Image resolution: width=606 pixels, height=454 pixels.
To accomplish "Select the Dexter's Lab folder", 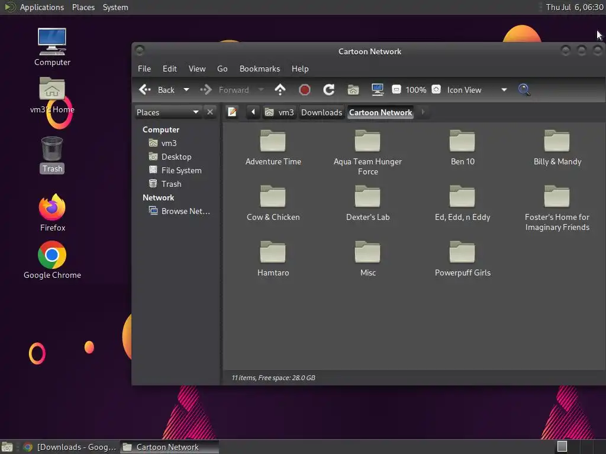I will (368, 204).
